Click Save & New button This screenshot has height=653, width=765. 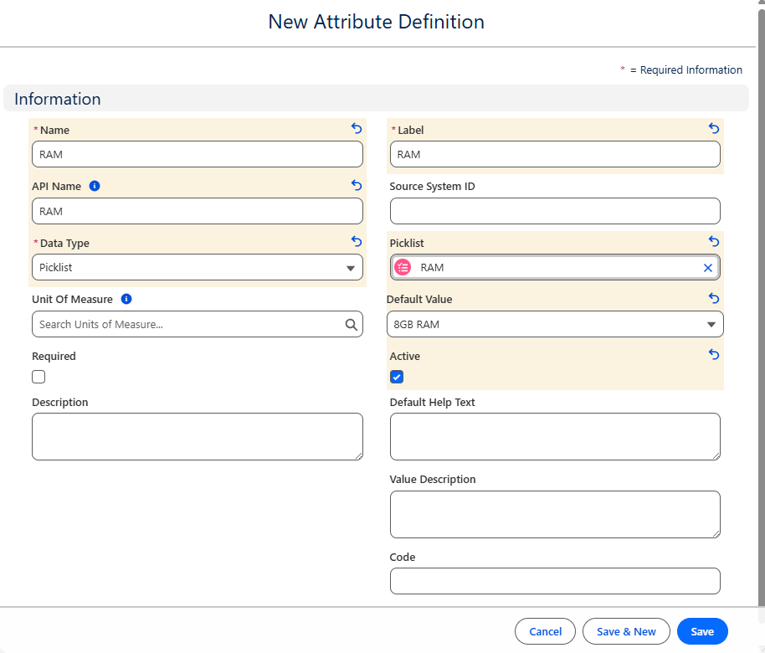point(626,632)
